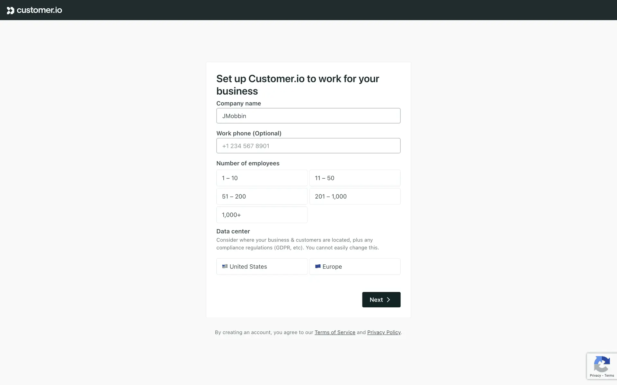Pick the 51 – 200 employees option
617x385 pixels.
tap(262, 196)
